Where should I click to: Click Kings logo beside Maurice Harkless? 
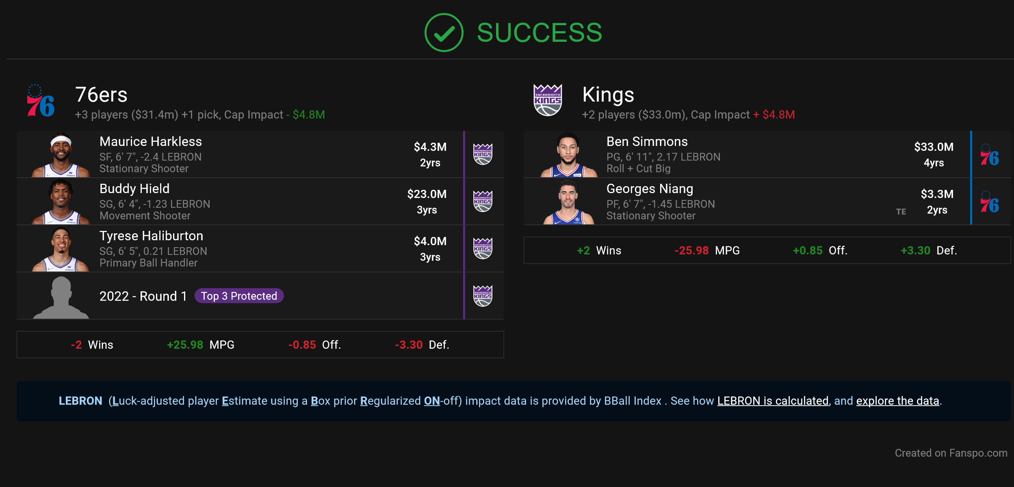tap(483, 154)
